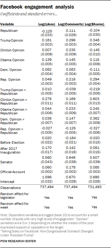Click the 'Facebook engagement analysis' title
The image size is (111, 248).
coord(37,7)
